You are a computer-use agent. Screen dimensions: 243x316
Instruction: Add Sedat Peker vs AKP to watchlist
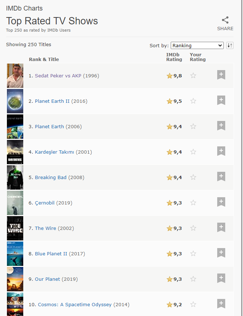[x=221, y=75]
